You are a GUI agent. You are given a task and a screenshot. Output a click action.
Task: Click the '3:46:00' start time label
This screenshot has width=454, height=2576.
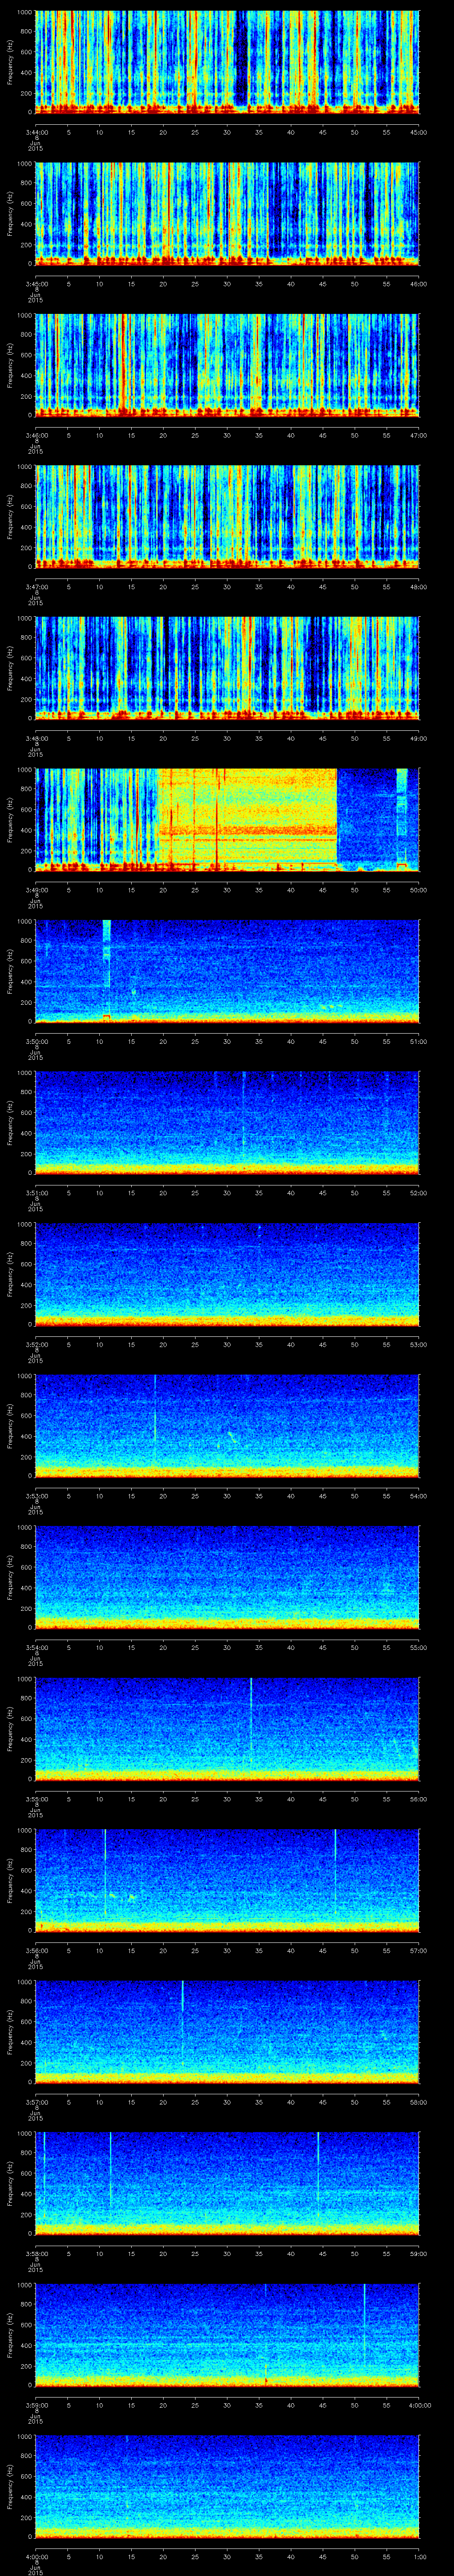(36, 434)
